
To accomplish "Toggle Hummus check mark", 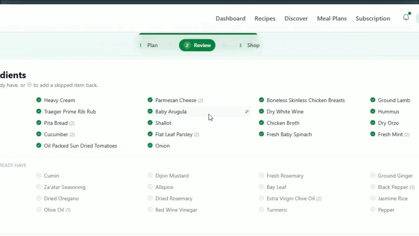I will 373,111.
